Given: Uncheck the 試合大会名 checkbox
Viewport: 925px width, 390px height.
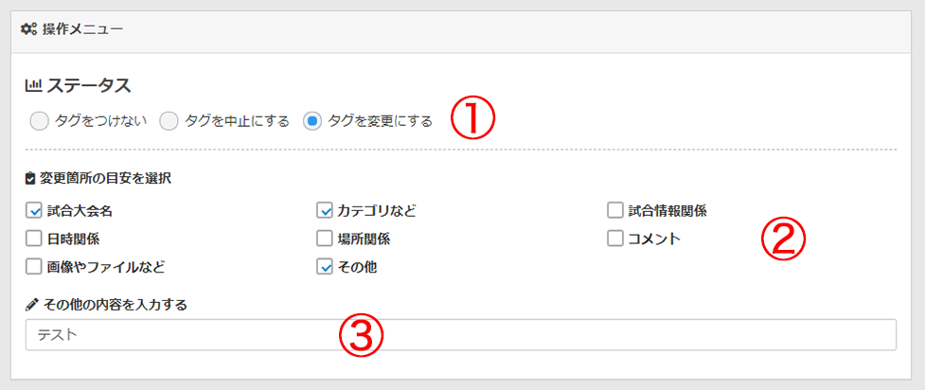Looking at the screenshot, I should click(34, 210).
